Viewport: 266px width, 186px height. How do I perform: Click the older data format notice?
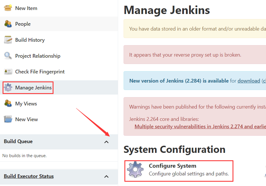click(198, 29)
